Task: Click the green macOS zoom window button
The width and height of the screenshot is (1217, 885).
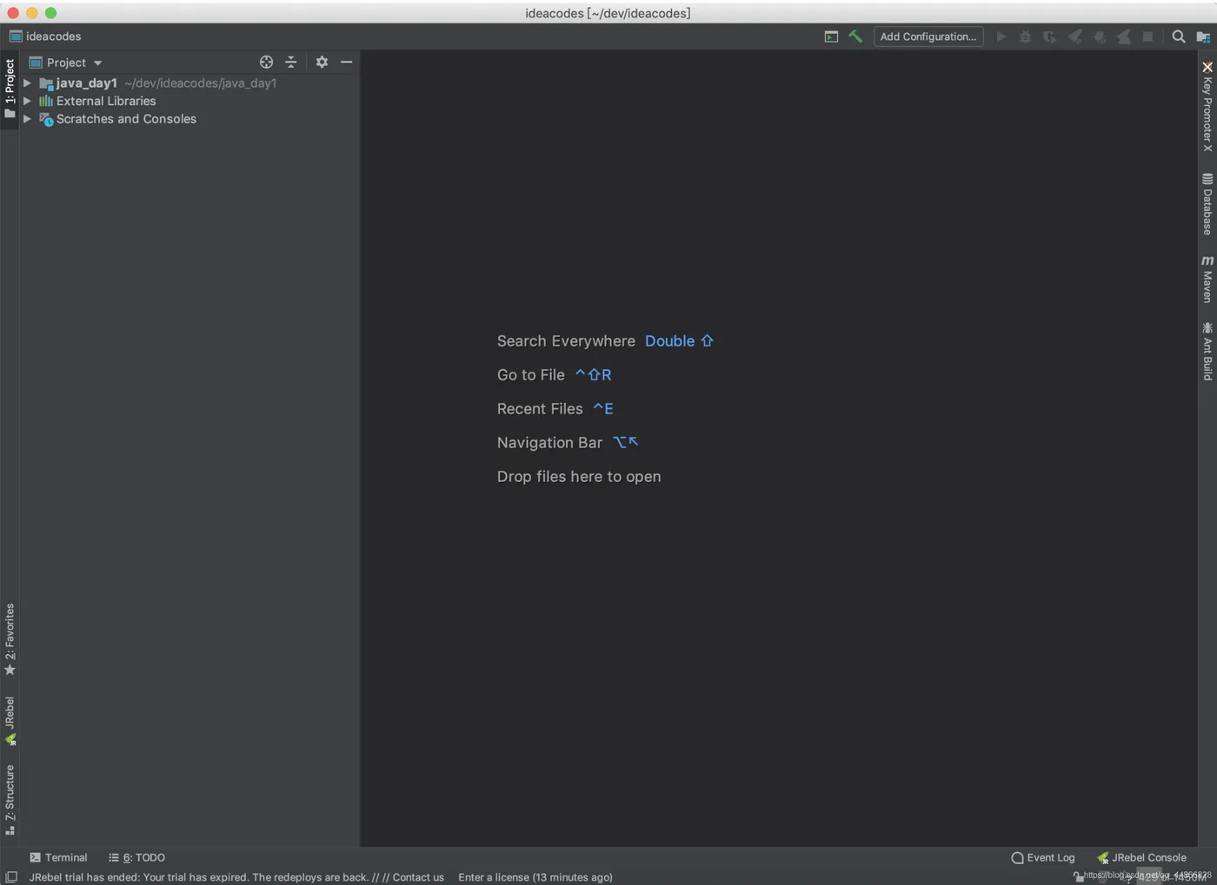Action: coord(50,13)
